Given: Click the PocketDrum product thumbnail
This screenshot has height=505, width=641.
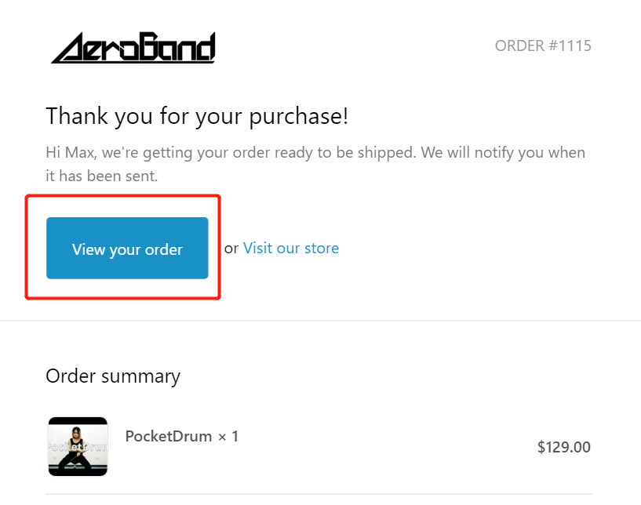Looking at the screenshot, I should [x=78, y=446].
